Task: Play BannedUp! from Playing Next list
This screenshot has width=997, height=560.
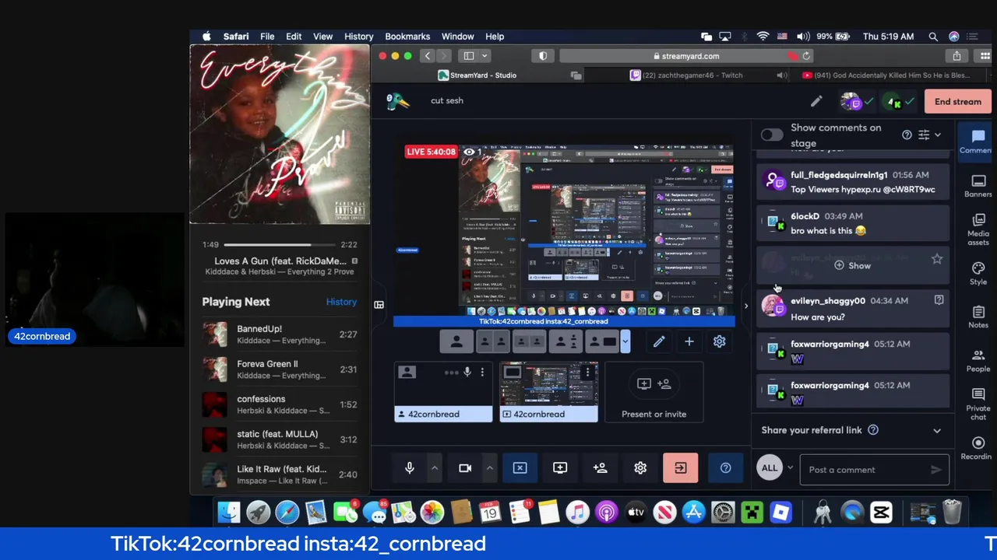Action: click(280, 334)
